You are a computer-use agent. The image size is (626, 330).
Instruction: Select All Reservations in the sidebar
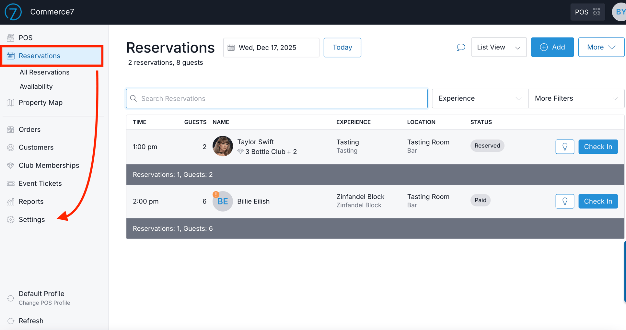tap(44, 72)
